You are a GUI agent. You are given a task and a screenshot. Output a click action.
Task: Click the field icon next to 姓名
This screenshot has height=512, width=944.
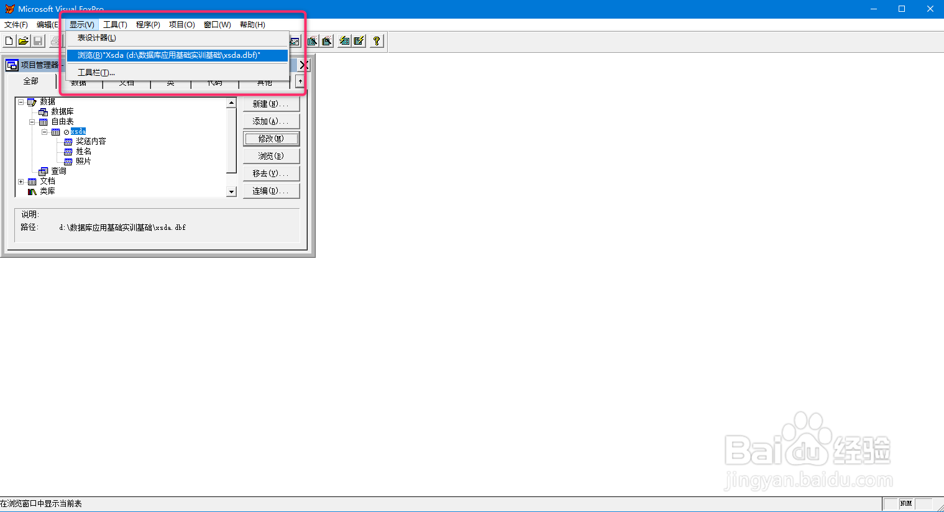[x=68, y=152]
